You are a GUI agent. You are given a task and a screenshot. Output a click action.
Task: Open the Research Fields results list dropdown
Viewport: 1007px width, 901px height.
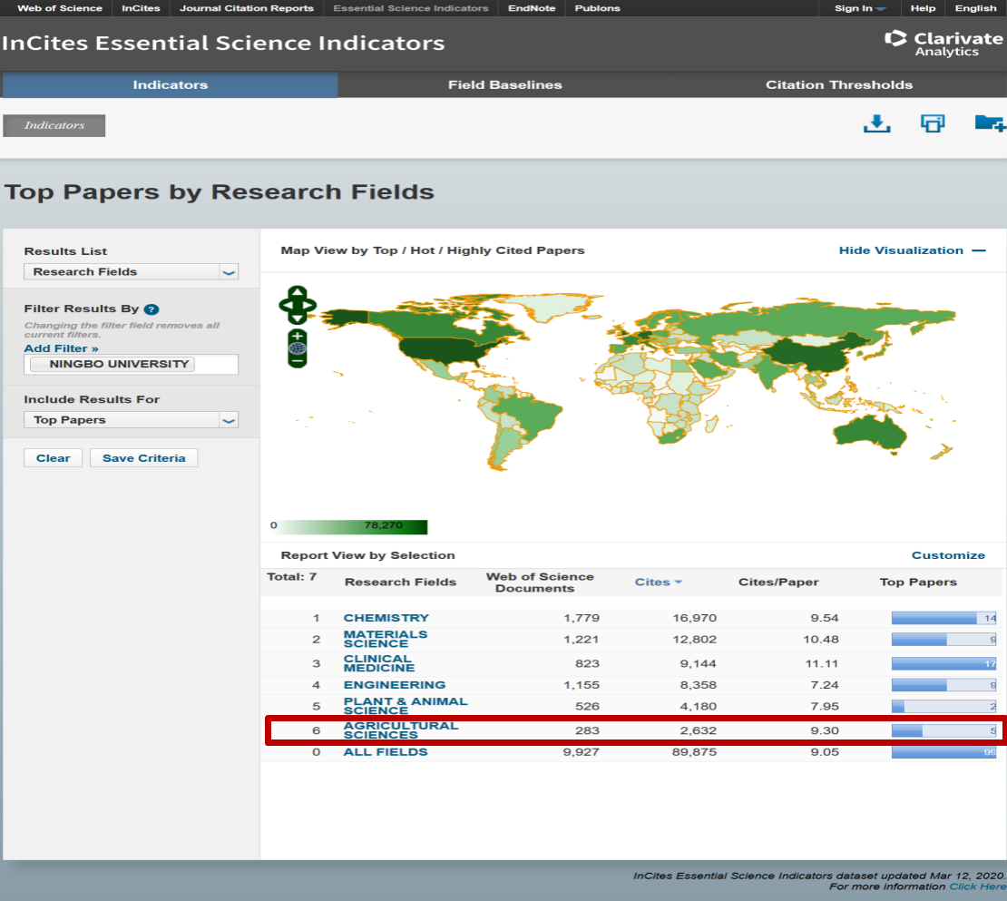131,271
